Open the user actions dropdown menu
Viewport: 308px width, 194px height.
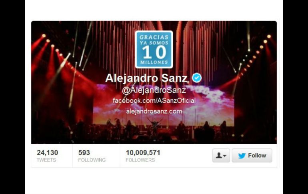[x=221, y=156]
